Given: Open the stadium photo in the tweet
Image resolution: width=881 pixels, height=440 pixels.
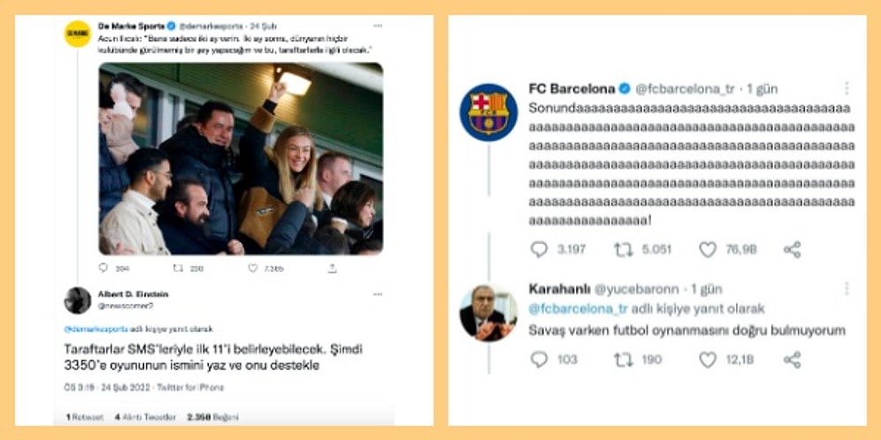Looking at the screenshot, I should pos(241,158).
